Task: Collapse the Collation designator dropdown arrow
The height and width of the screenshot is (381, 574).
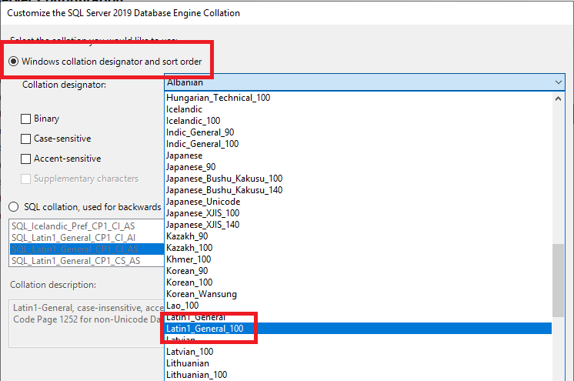Action: 558,82
